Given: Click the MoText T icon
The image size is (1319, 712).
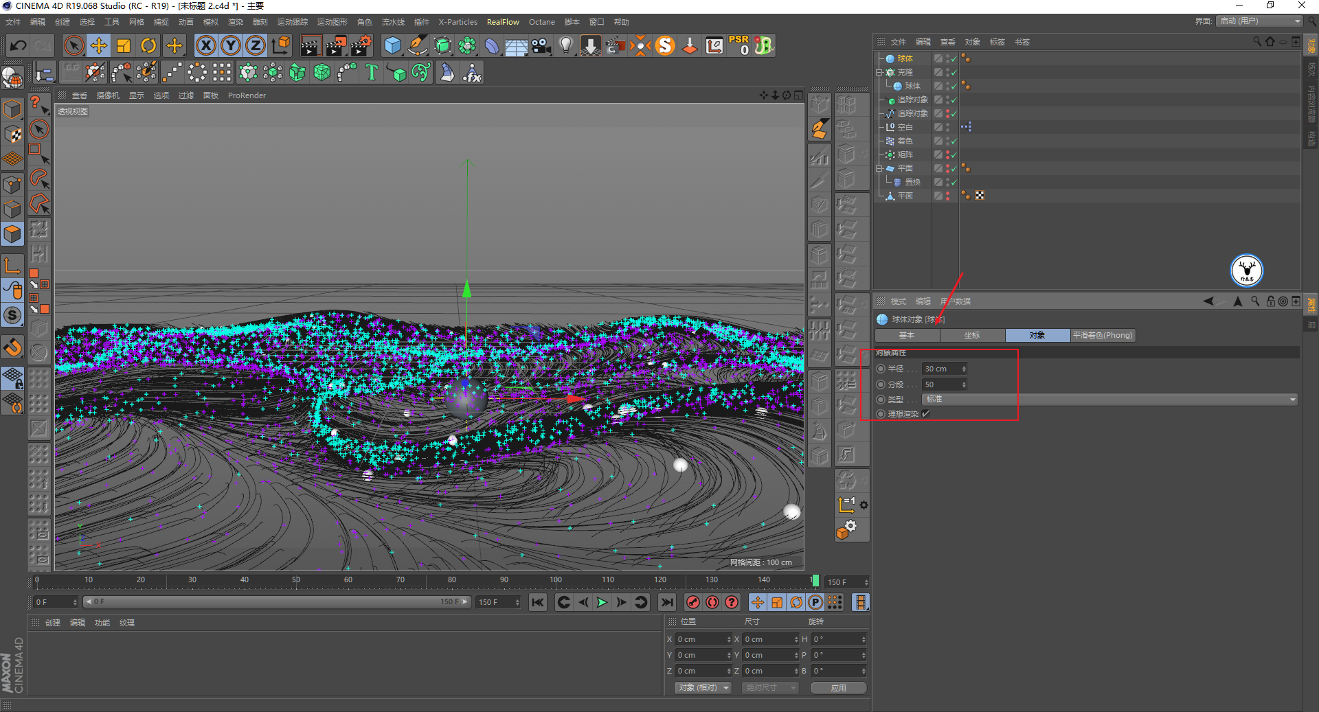Looking at the screenshot, I should pyautogui.click(x=372, y=73).
